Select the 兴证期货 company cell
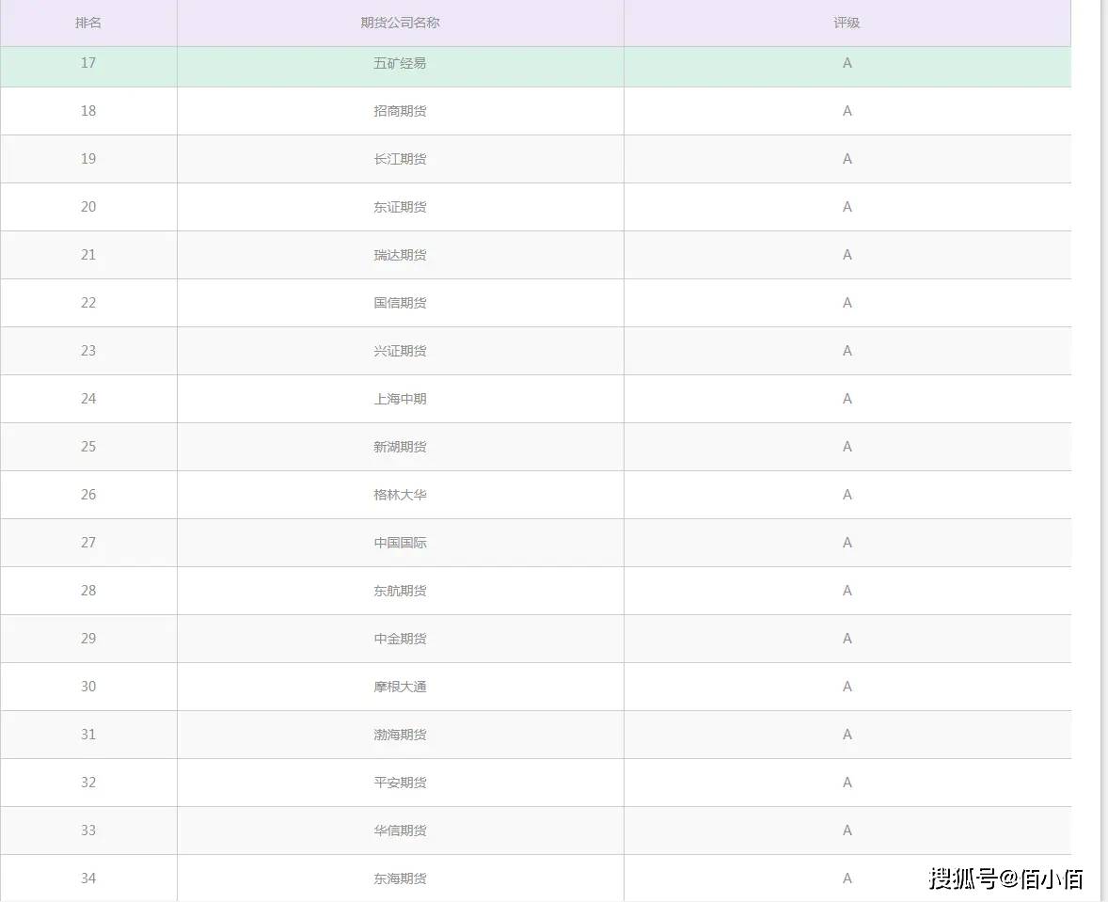 [x=400, y=352]
